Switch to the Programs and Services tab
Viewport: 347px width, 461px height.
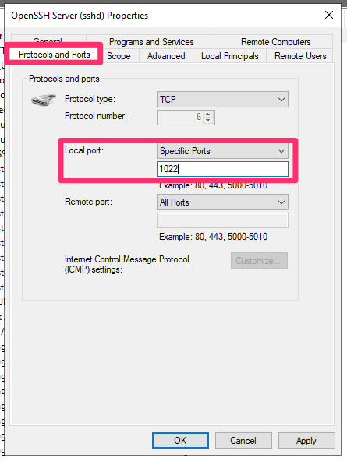[151, 42]
